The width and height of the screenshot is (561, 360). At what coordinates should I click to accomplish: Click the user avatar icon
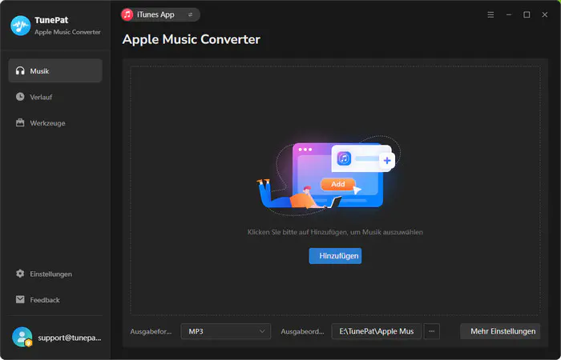click(x=22, y=337)
